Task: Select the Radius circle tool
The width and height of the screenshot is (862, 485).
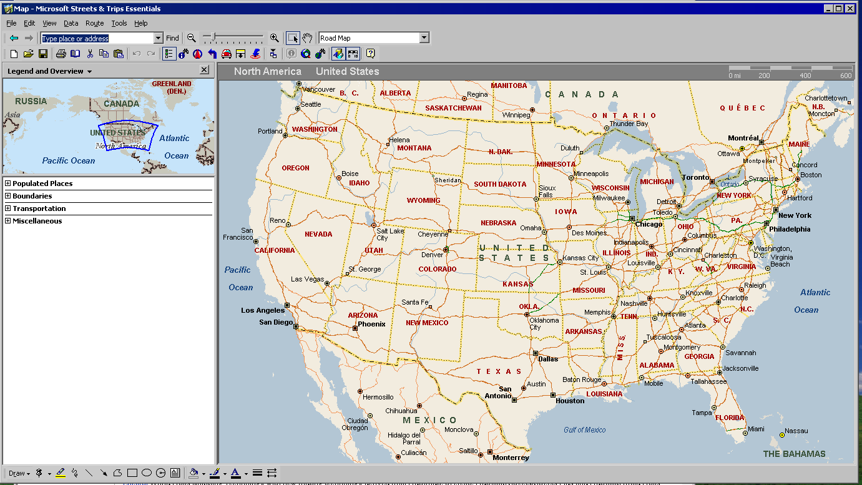Action: [161, 473]
